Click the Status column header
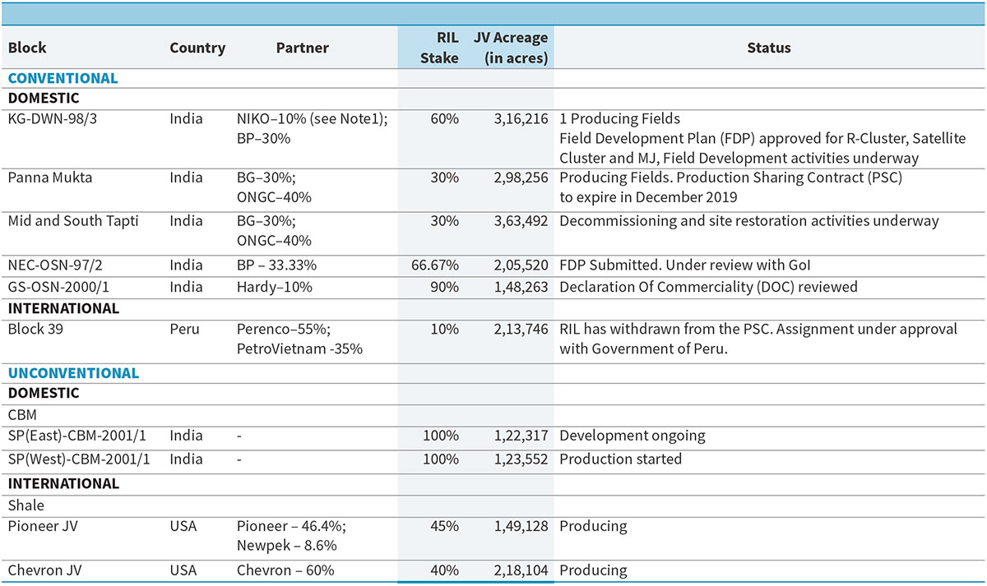Image resolution: width=987 pixels, height=586 pixels. coord(768,48)
